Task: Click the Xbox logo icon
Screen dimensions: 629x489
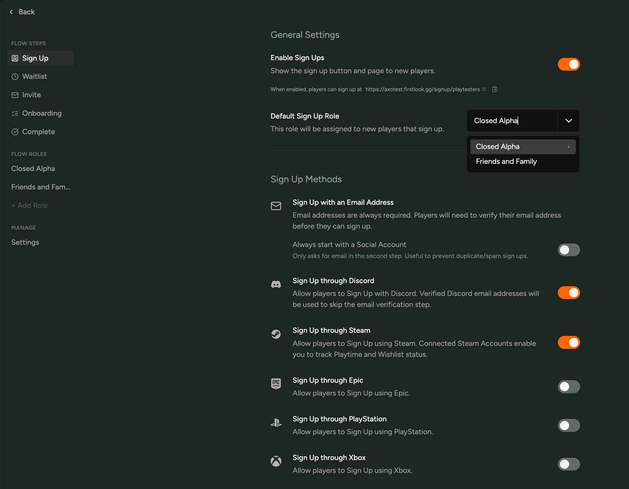Action: (x=276, y=461)
